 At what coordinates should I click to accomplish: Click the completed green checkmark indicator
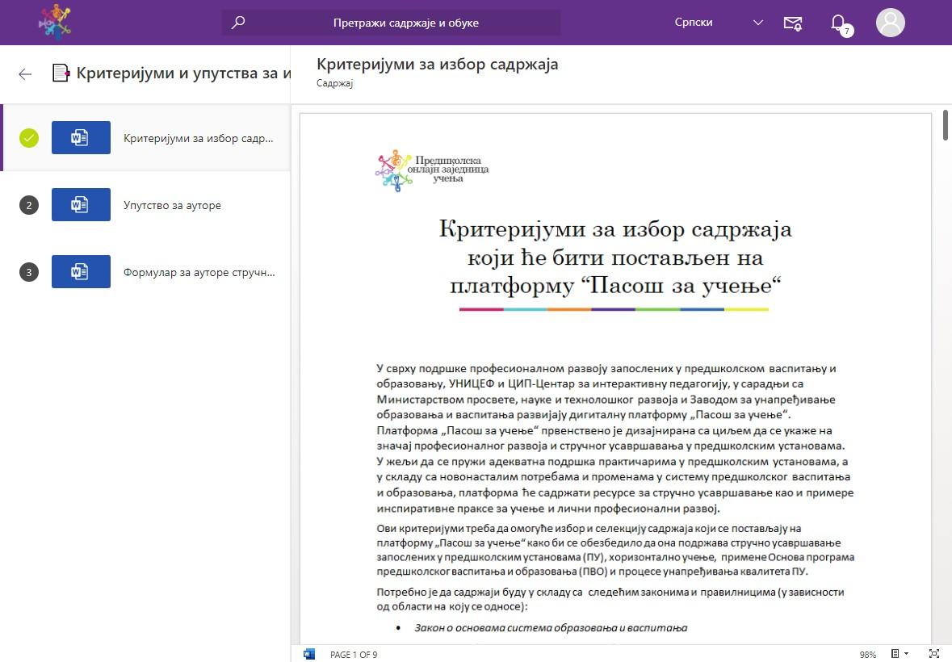coord(28,138)
